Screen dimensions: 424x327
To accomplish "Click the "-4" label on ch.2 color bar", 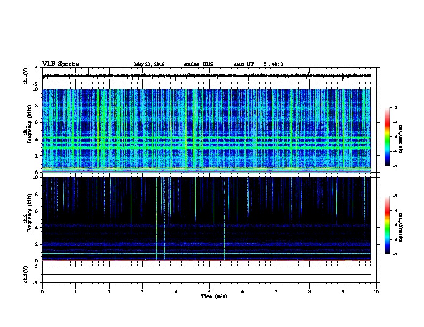I will coord(395,211).
